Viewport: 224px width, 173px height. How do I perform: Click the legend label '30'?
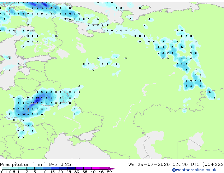pos(77,172)
